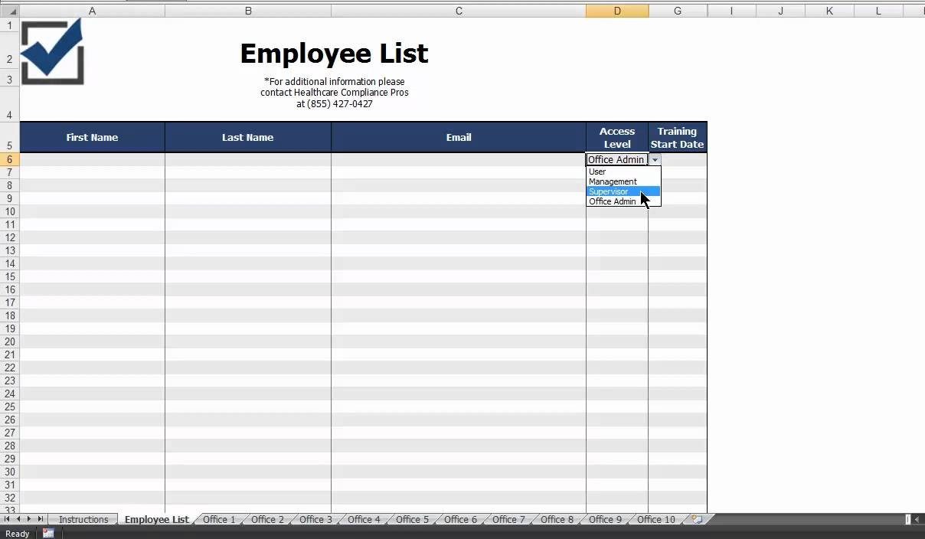The height and width of the screenshot is (539, 925).
Task: Switch to the Instructions sheet tab
Action: click(83, 519)
